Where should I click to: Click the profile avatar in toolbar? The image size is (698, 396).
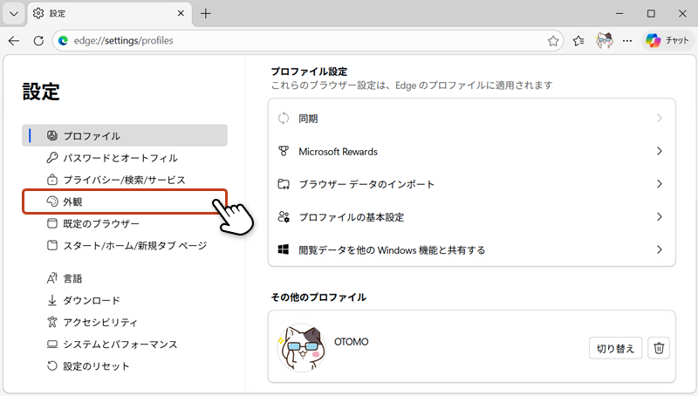tap(604, 41)
